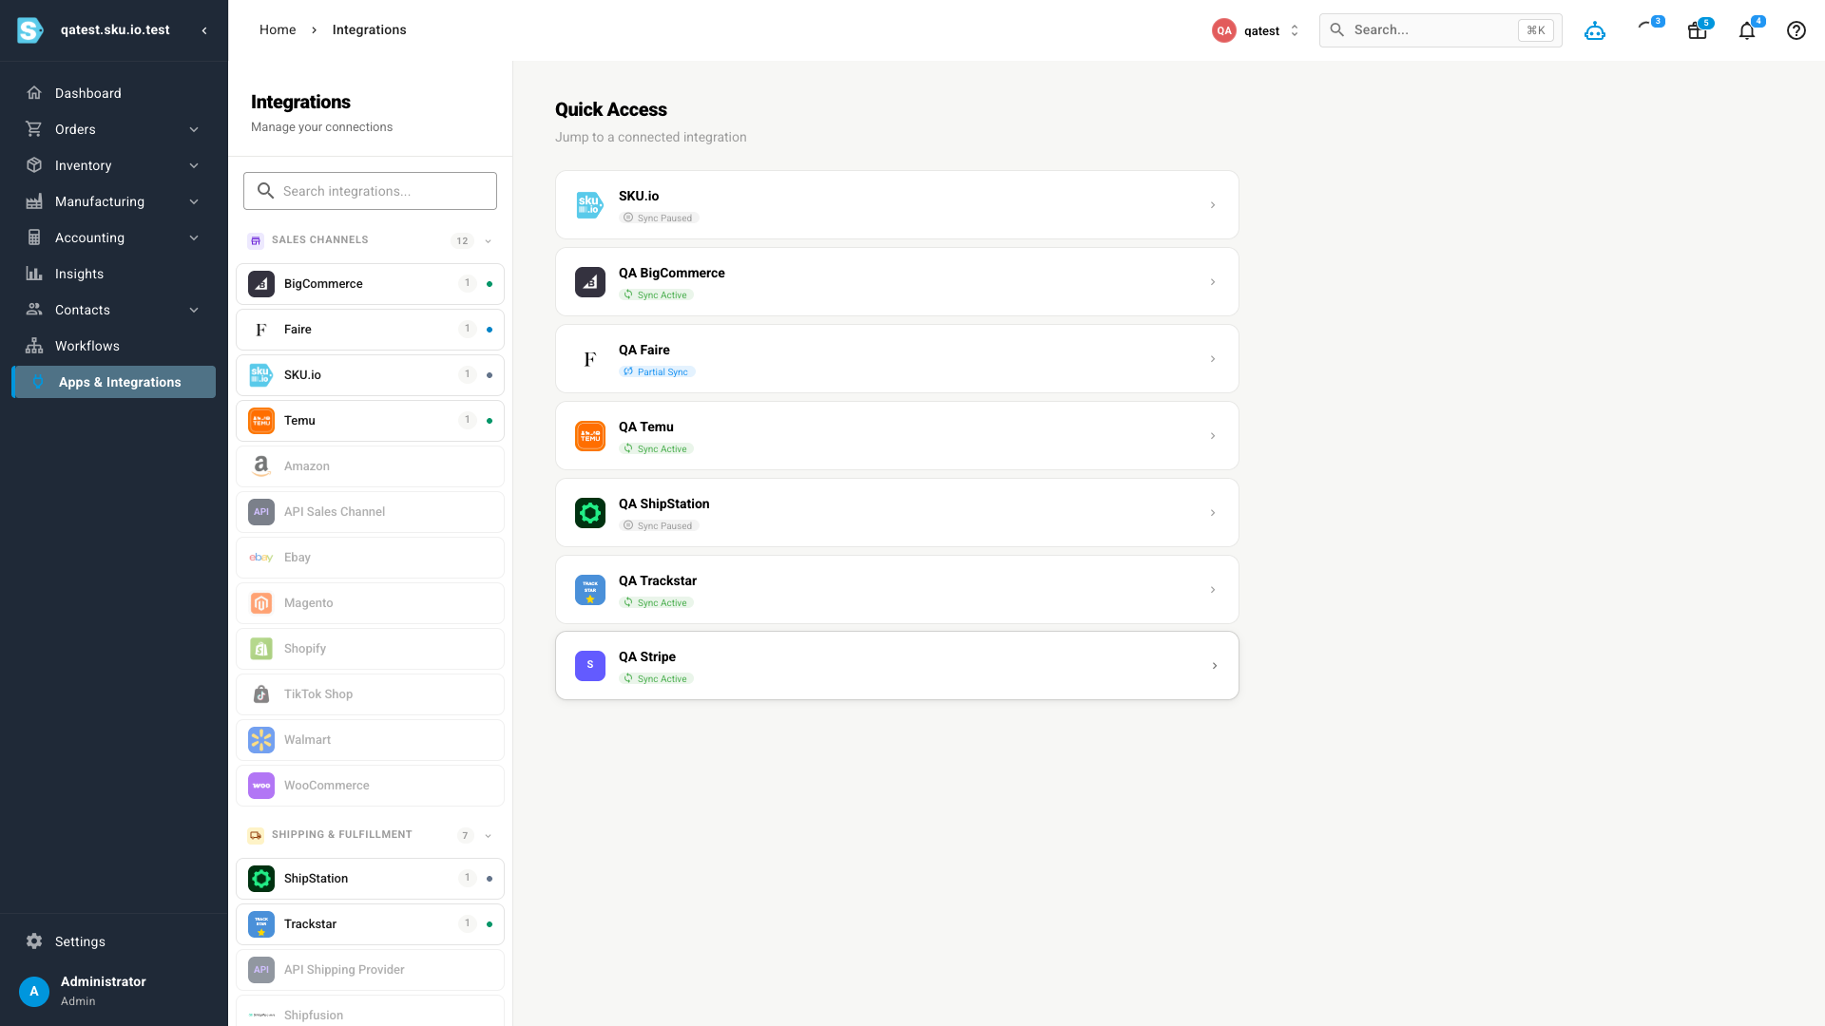Collapse the sidebar with the arrow icon
Viewport: 1825px width, 1026px height.
click(x=204, y=30)
